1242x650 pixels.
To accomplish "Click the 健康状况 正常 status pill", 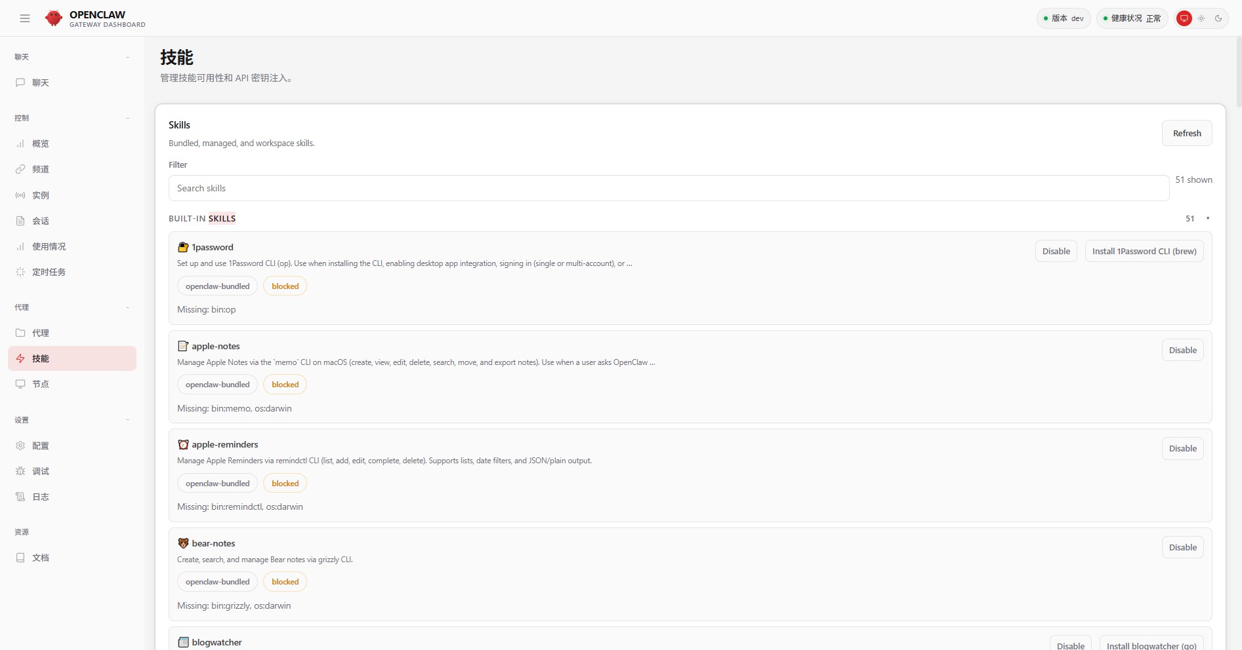I will coord(1132,18).
